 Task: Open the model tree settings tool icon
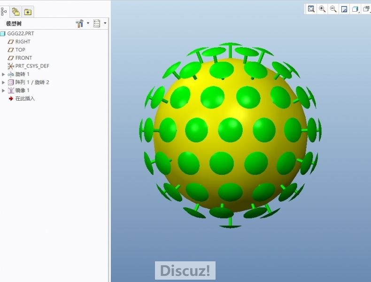(80, 23)
